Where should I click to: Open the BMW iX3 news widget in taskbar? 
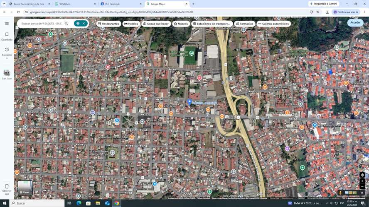[305, 203]
